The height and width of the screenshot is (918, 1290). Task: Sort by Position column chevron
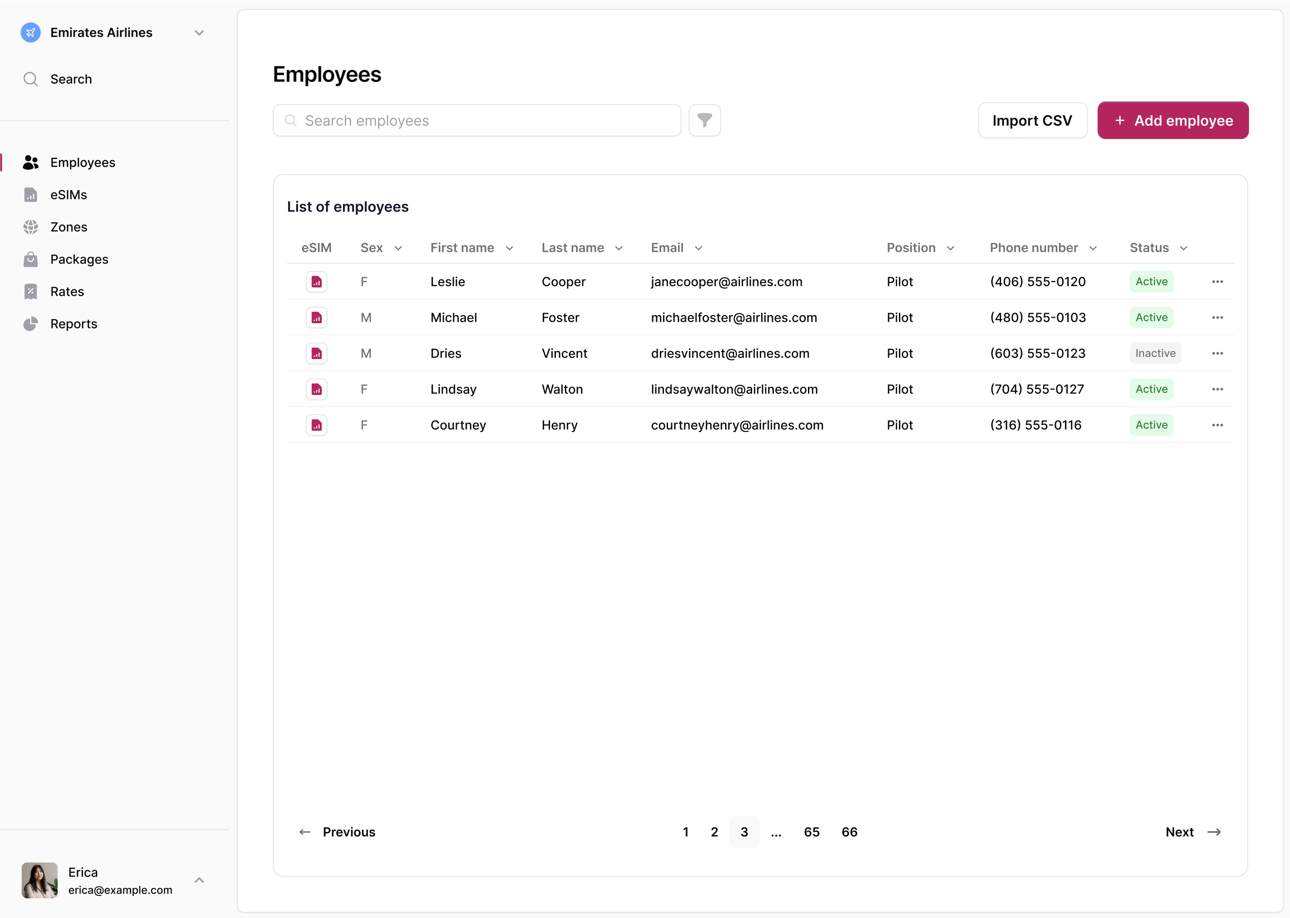951,248
